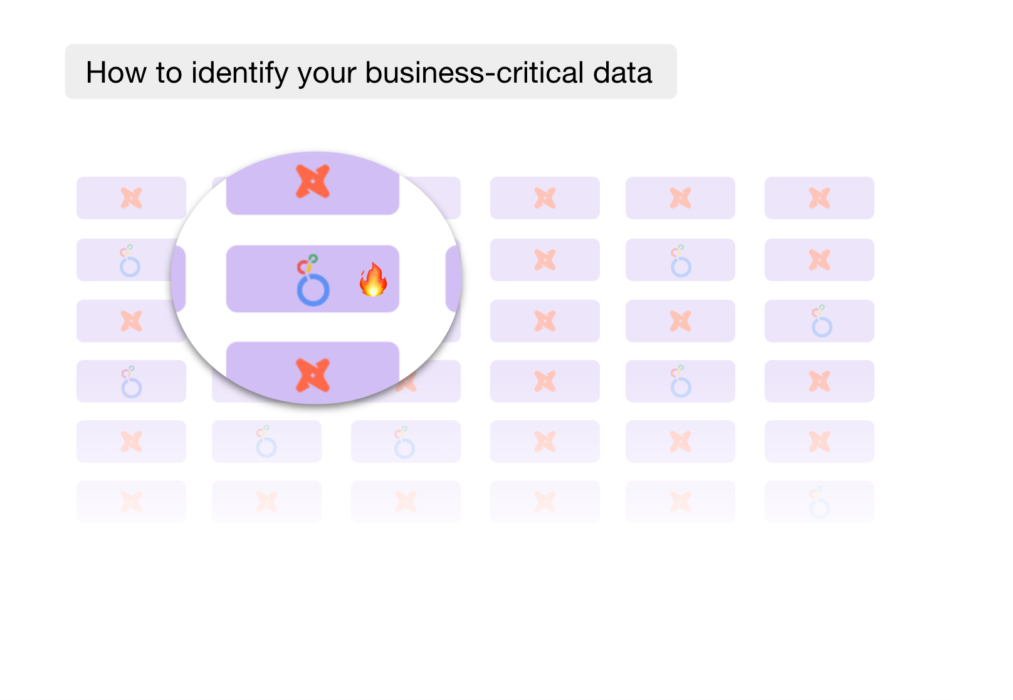1013x700 pixels.
Task: Click Looker icon in fifth column, second row
Action: [680, 261]
